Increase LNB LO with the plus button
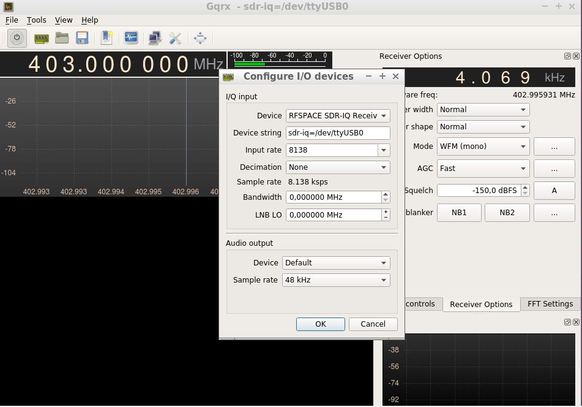The image size is (582, 407). [x=386, y=212]
